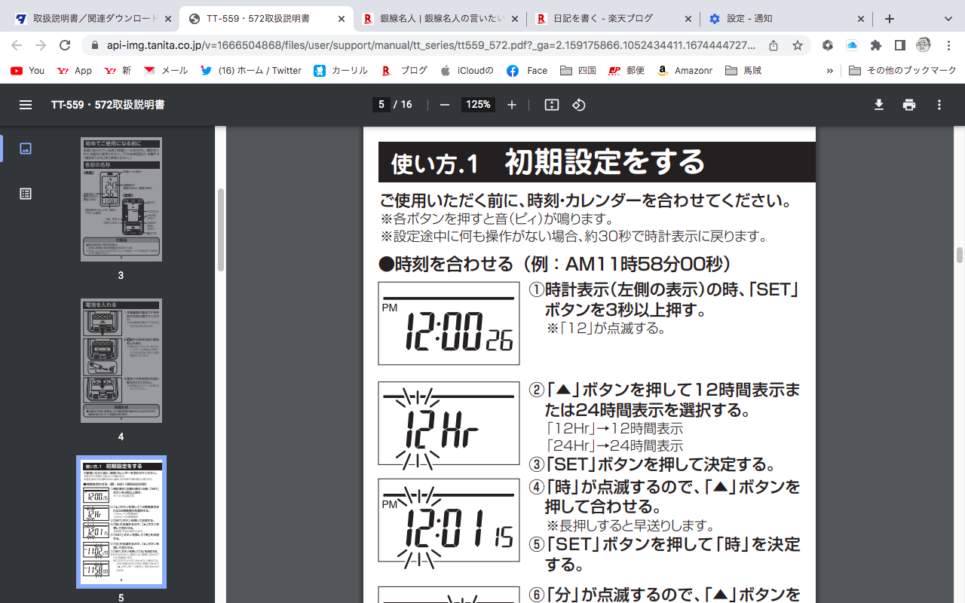The width and height of the screenshot is (965, 603).
Task: Go forward in browser history
Action: (41, 45)
